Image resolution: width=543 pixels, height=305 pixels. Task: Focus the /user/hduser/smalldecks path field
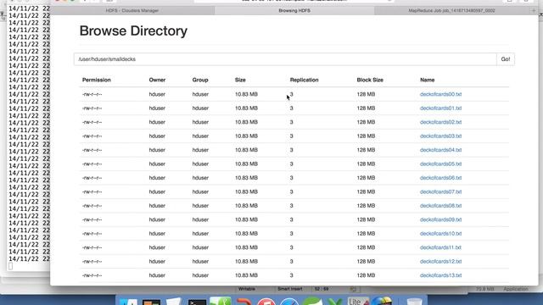pyautogui.click(x=285, y=59)
